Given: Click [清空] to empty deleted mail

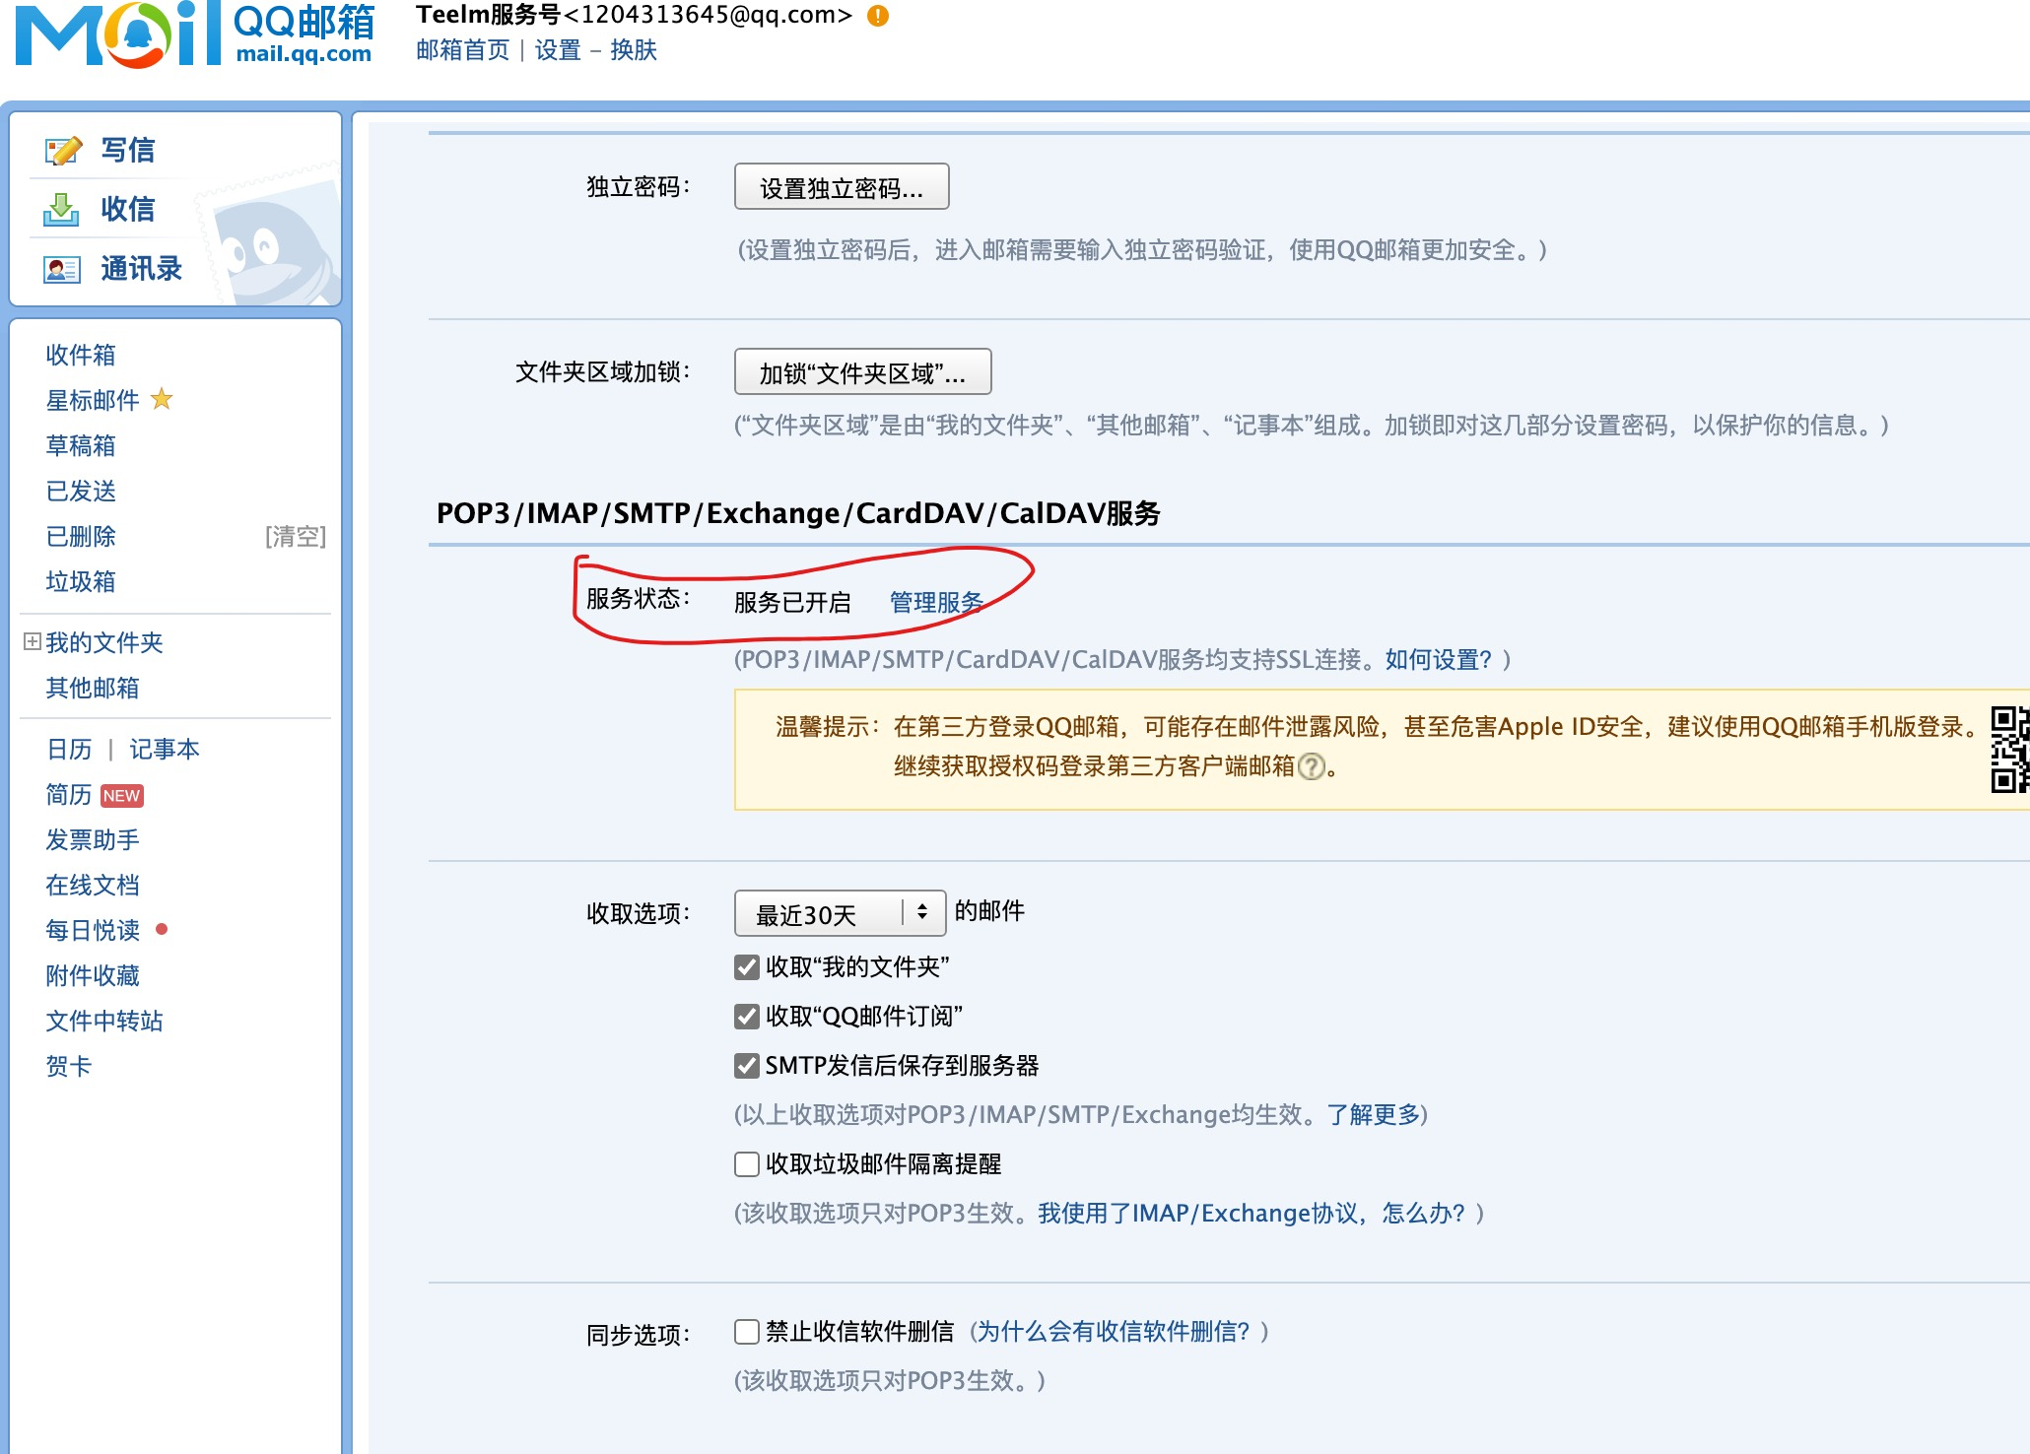Looking at the screenshot, I should click(296, 536).
